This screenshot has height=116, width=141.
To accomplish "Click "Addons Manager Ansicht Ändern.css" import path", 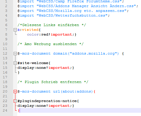I will (x=86, y=6).
